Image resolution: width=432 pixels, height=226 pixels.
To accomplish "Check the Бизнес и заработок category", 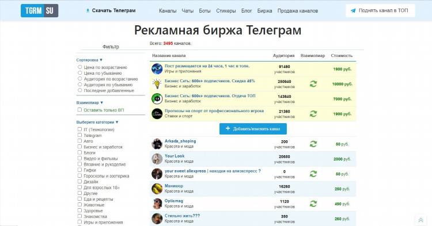I will pyautogui.click(x=79, y=147).
